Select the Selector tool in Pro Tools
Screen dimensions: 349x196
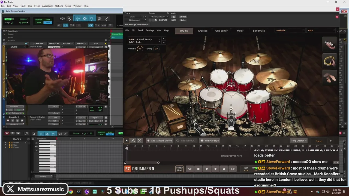(x=85, y=19)
